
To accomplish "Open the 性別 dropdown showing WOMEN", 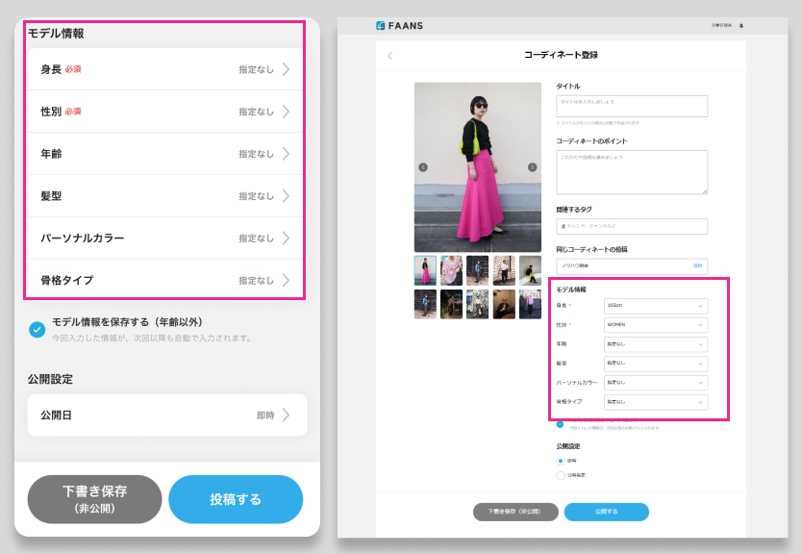I will 656,325.
